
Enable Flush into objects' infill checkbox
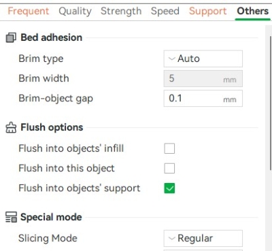click(x=169, y=148)
